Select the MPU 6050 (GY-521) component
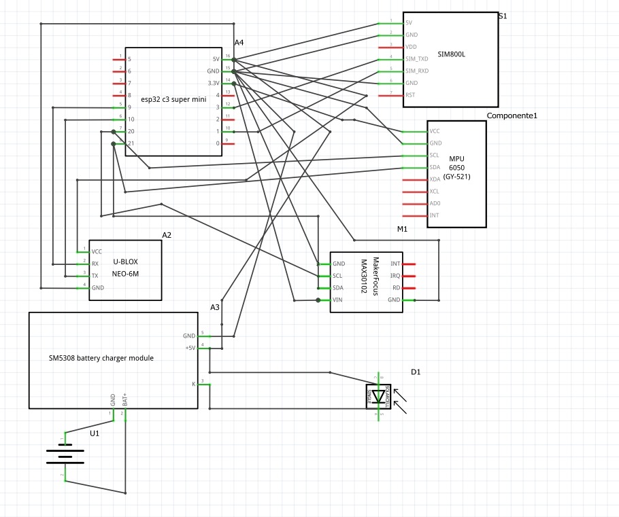The image size is (619, 517). point(456,174)
